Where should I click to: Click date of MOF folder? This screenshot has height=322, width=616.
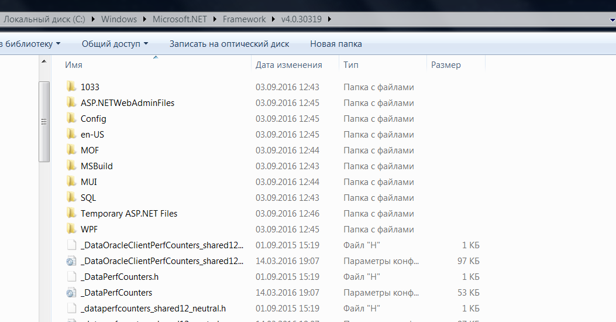tap(288, 150)
